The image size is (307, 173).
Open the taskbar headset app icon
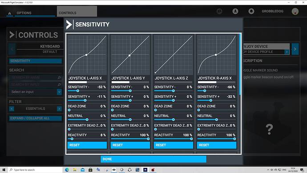click(129, 170)
